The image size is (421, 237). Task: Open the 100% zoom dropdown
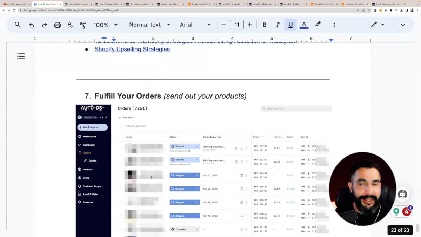click(105, 25)
